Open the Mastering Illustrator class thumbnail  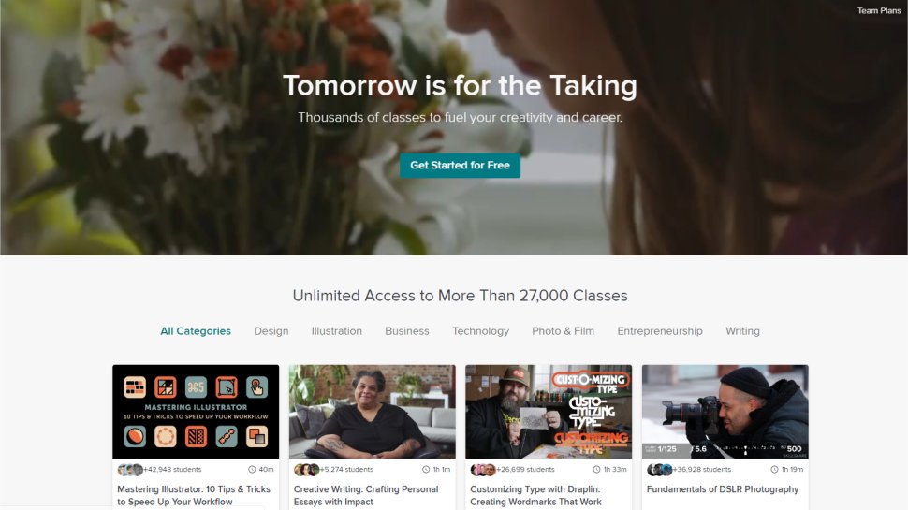(196, 412)
